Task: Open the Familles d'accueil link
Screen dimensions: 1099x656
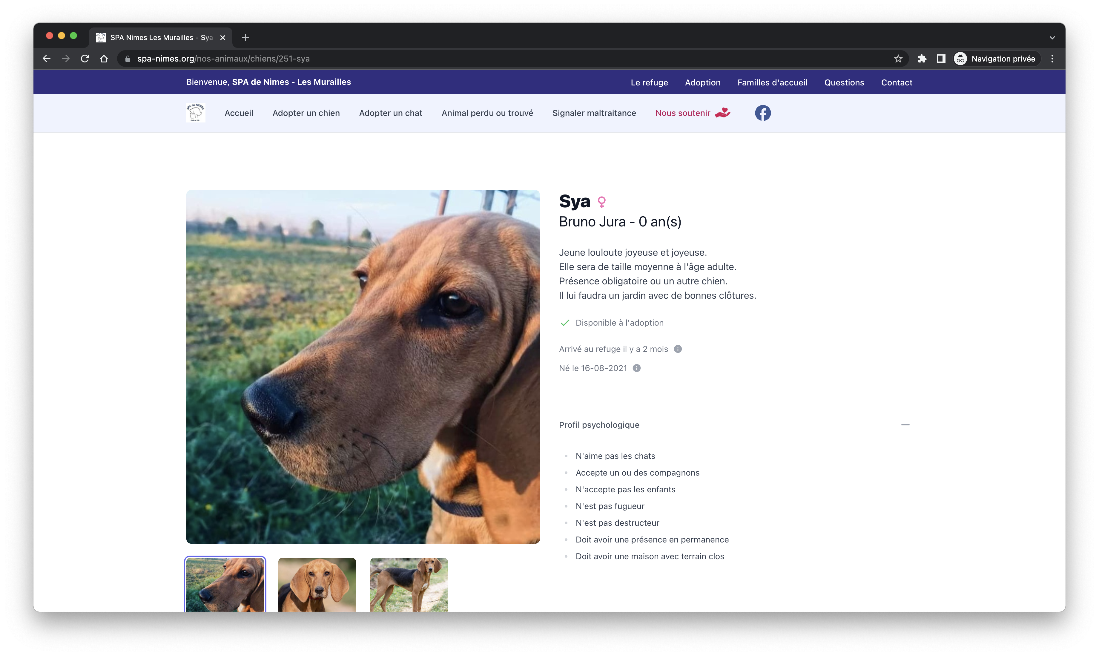Action: 772,83
